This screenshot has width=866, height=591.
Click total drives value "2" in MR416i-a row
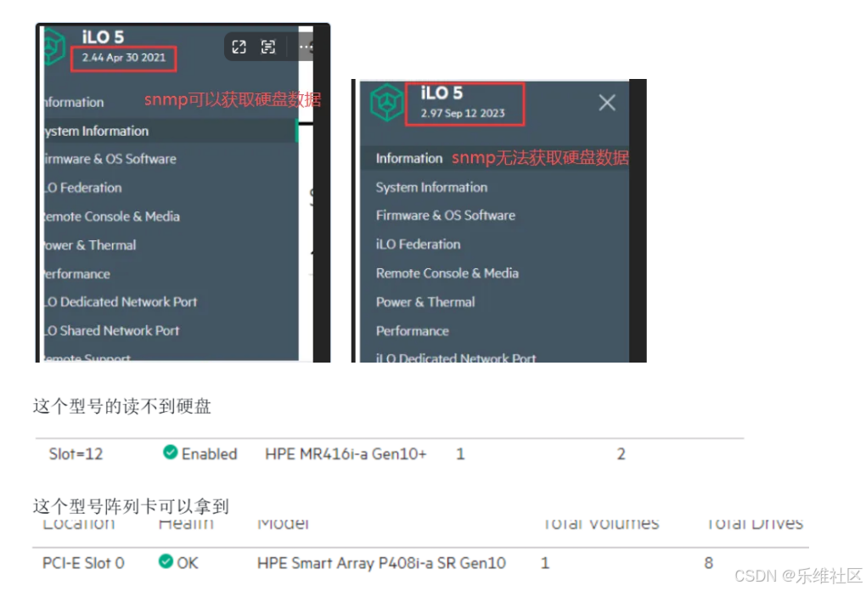(621, 454)
